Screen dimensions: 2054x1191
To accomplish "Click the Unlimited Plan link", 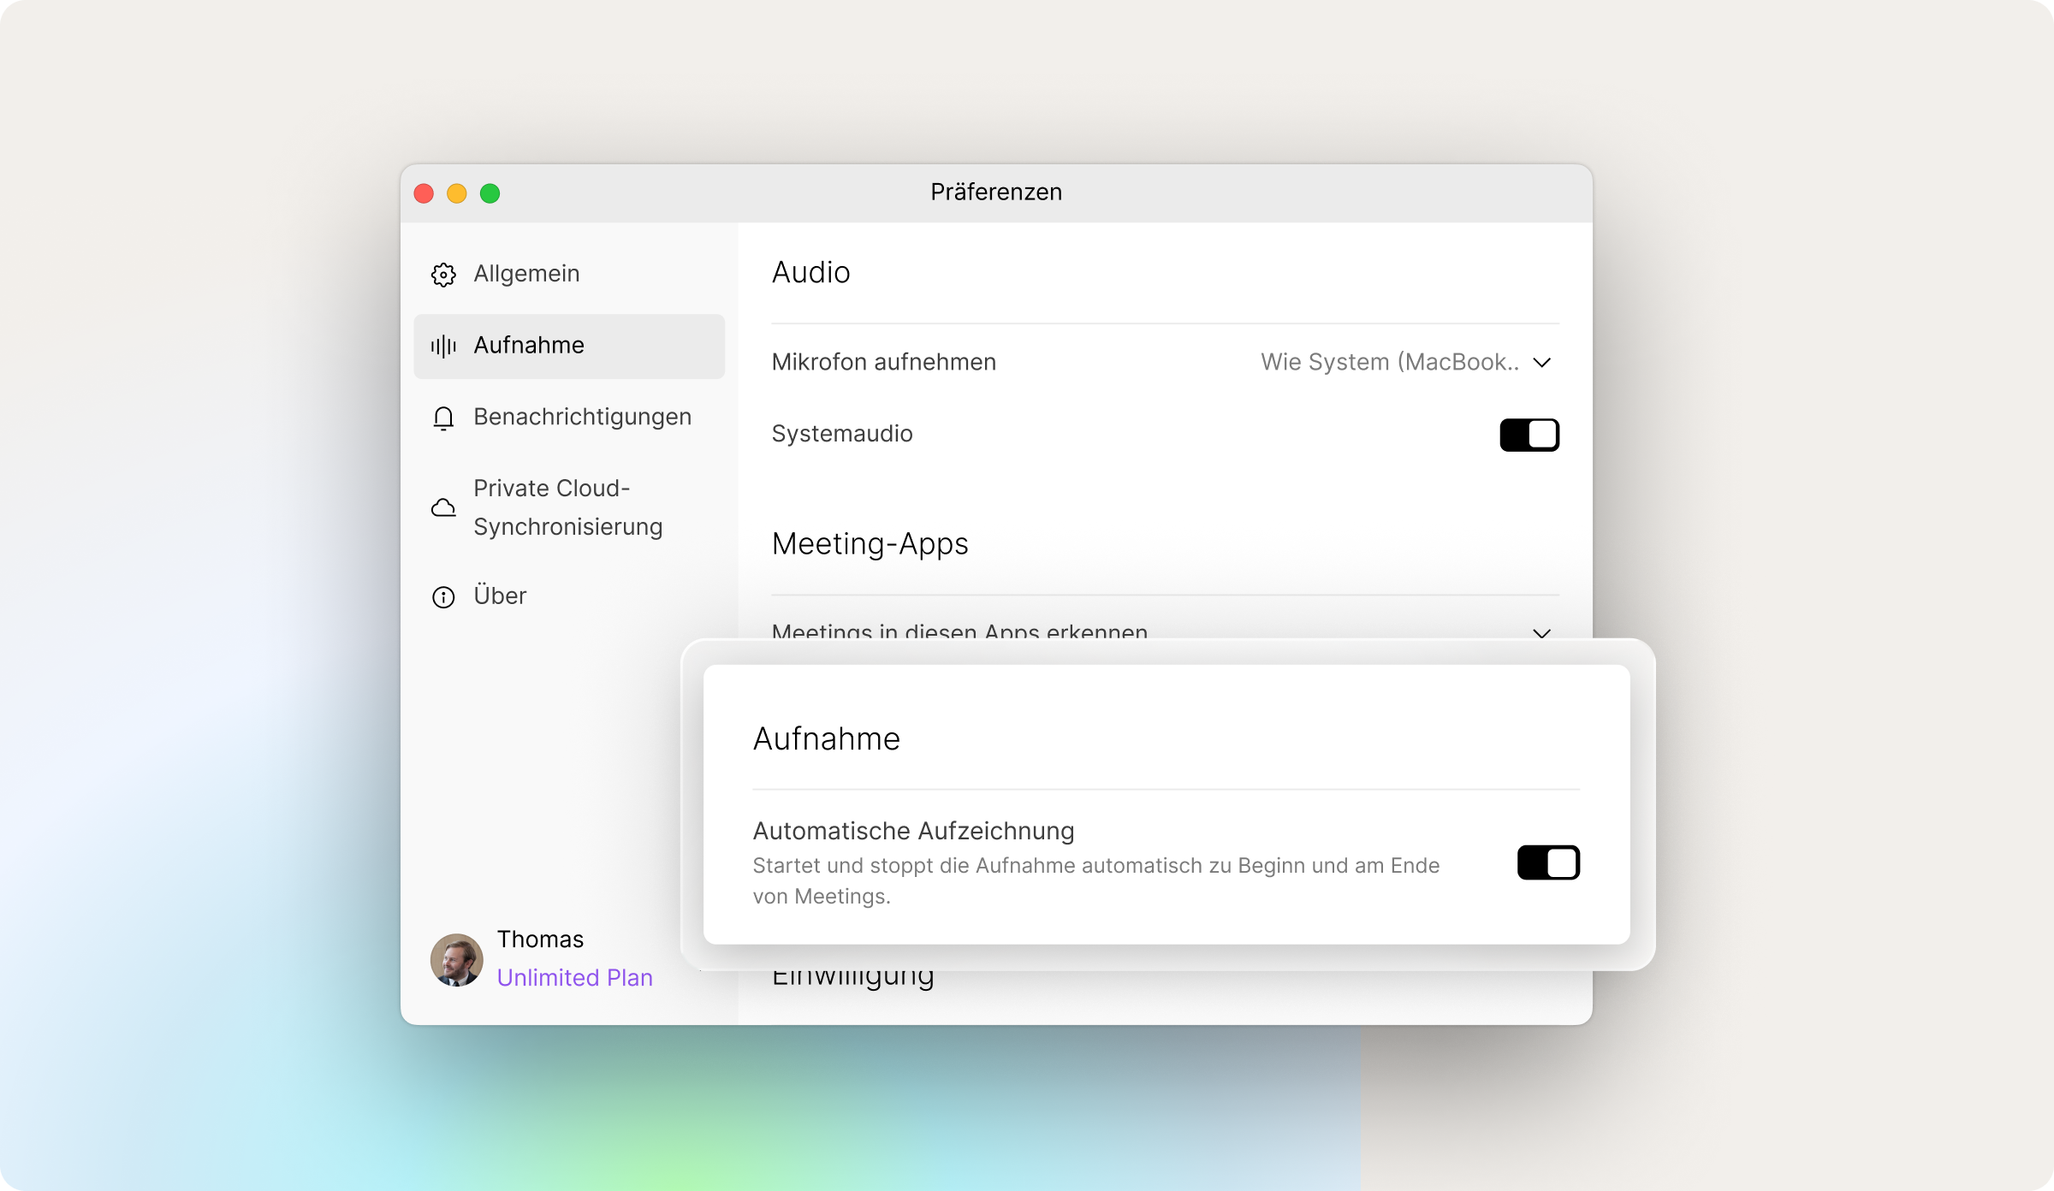I will point(574,977).
